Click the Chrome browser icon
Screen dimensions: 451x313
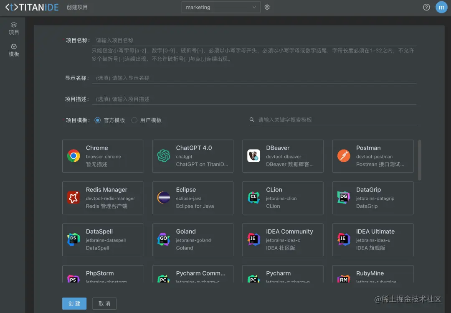coord(73,156)
